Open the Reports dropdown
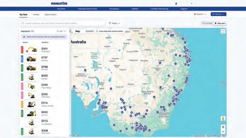The height and width of the screenshot is (138, 246). [200, 14]
